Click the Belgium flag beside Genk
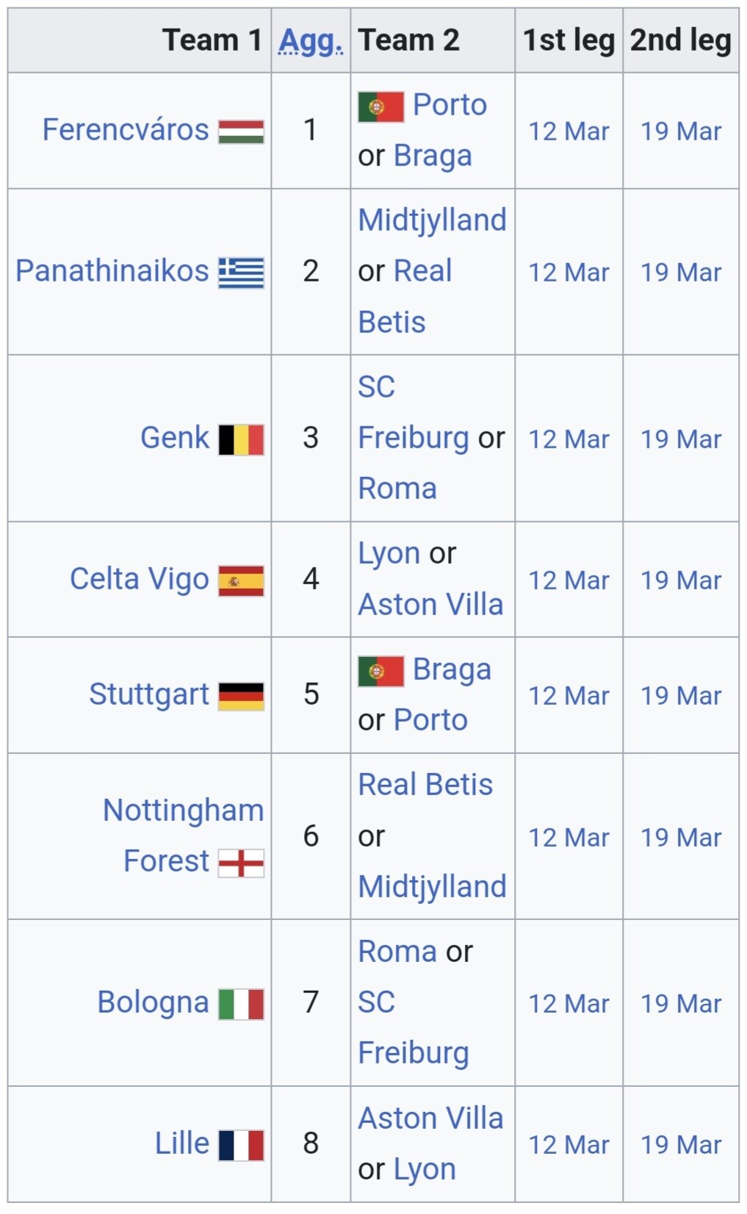The height and width of the screenshot is (1214, 747). pos(241,439)
